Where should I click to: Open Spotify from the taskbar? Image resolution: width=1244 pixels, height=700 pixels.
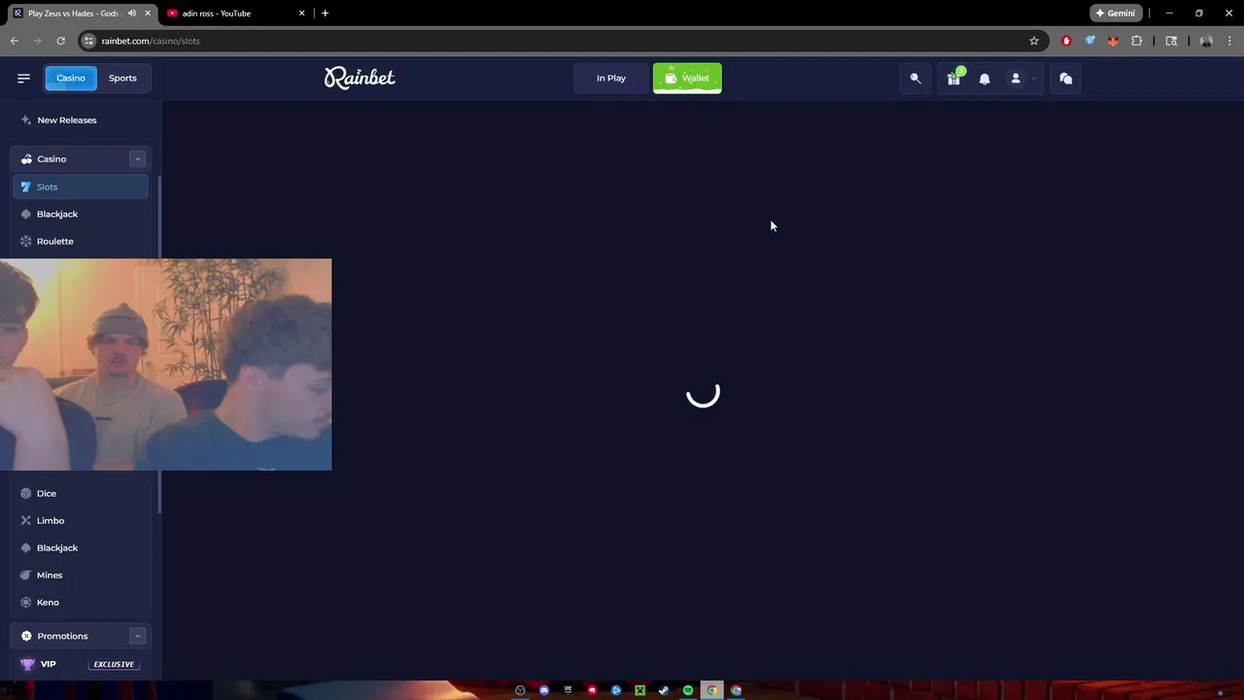pos(688,690)
